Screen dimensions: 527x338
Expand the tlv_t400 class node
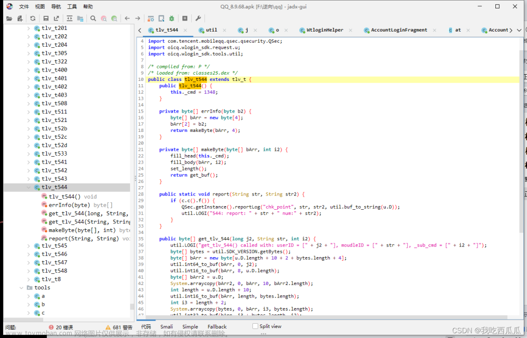28,70
